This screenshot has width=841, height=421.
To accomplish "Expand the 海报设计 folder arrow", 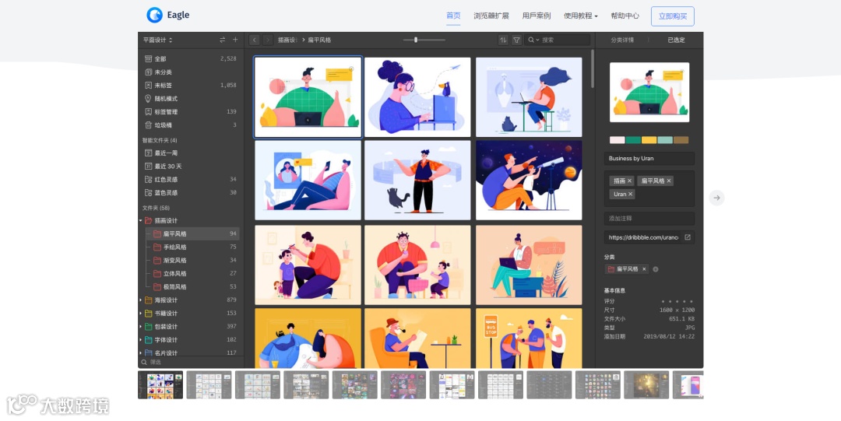I will [x=141, y=300].
